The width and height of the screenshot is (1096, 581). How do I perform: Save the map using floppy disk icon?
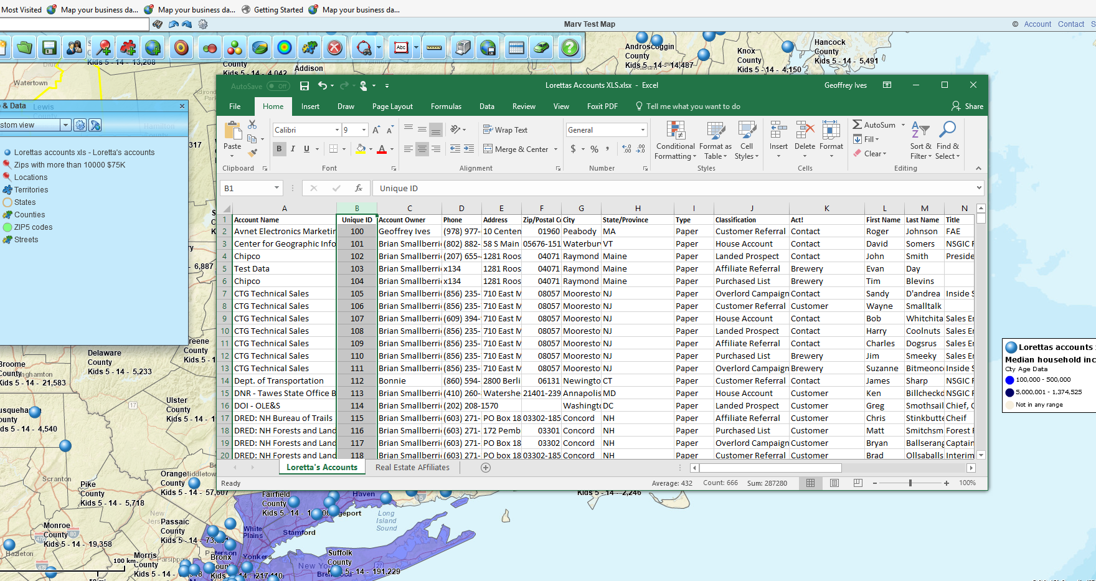coord(49,48)
